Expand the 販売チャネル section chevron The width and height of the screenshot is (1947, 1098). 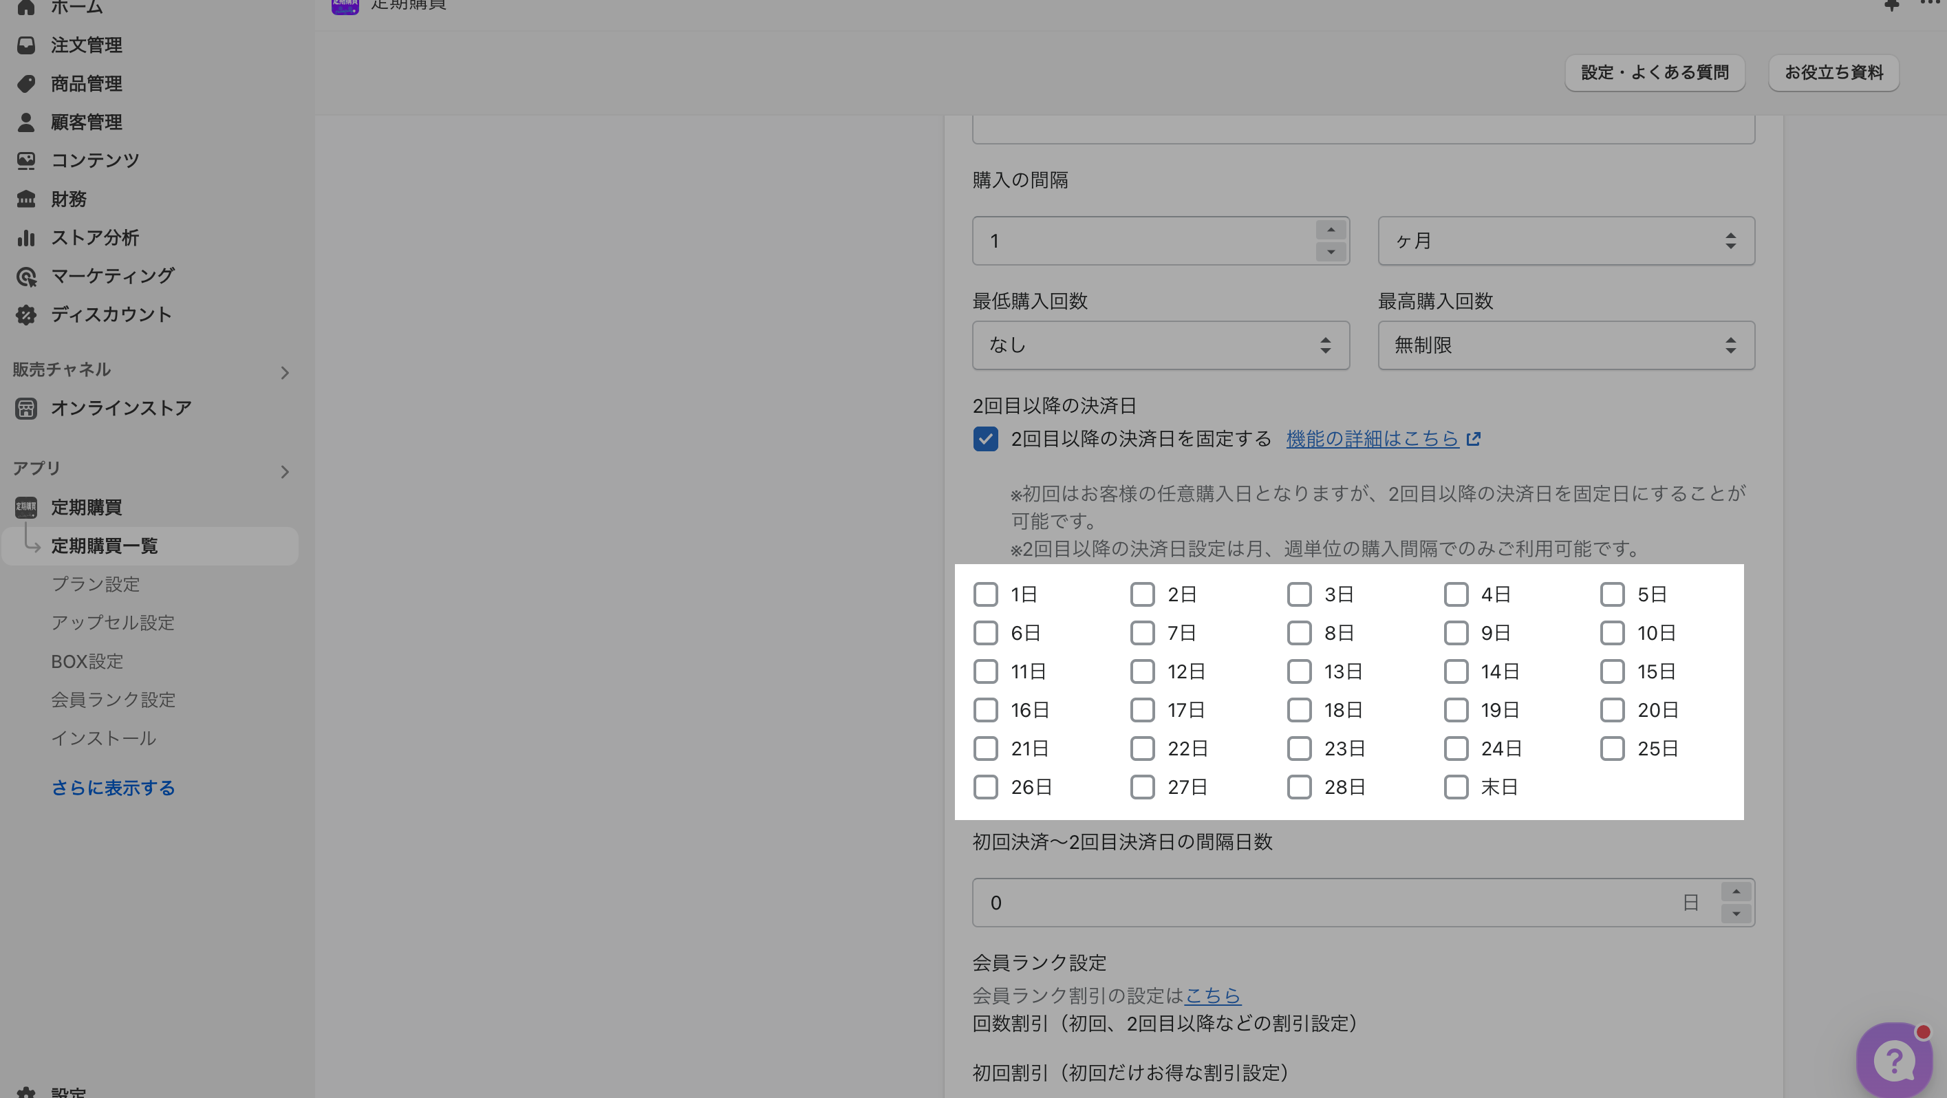click(x=285, y=374)
